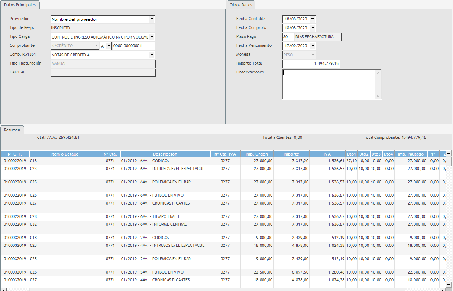Click the comprobante number field 0000-00000004
The image size is (453, 291).
pos(133,46)
